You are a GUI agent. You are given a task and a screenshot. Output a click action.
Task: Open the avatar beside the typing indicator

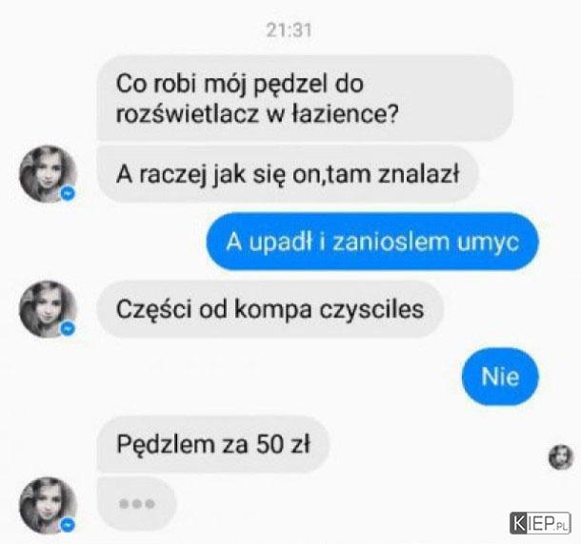click(48, 506)
